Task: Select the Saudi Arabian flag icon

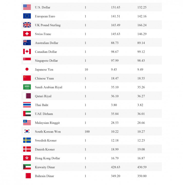Action: 27,87
